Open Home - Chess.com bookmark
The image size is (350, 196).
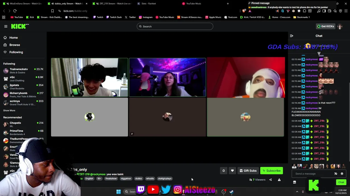tap(279, 17)
